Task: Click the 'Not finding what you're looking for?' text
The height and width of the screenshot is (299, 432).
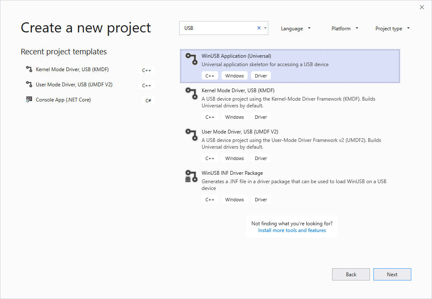Action: [292, 223]
